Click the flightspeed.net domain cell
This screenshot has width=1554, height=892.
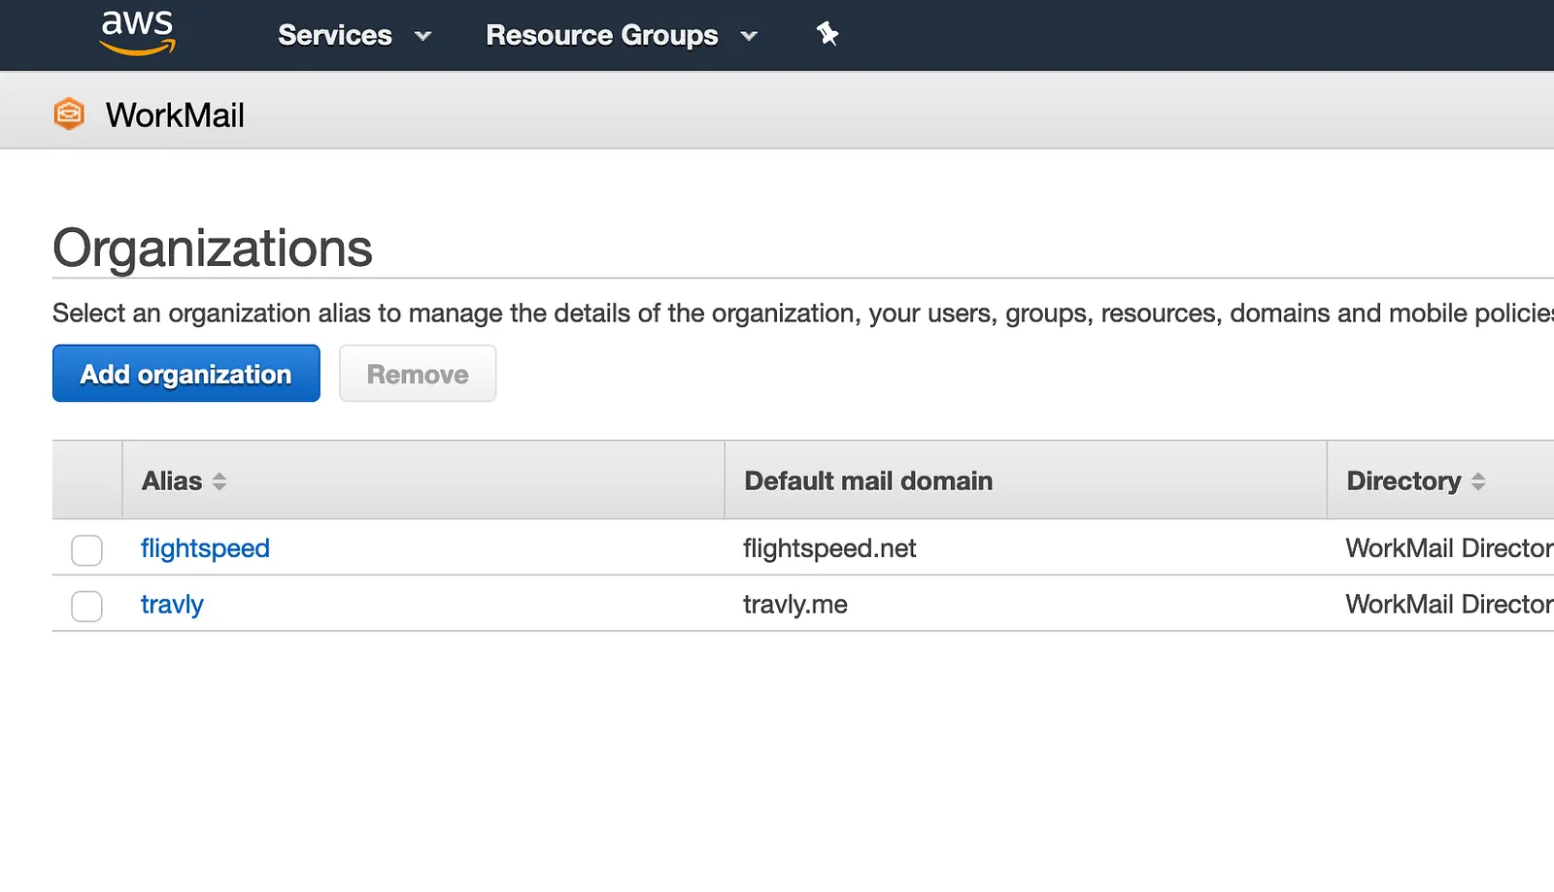[829, 548]
